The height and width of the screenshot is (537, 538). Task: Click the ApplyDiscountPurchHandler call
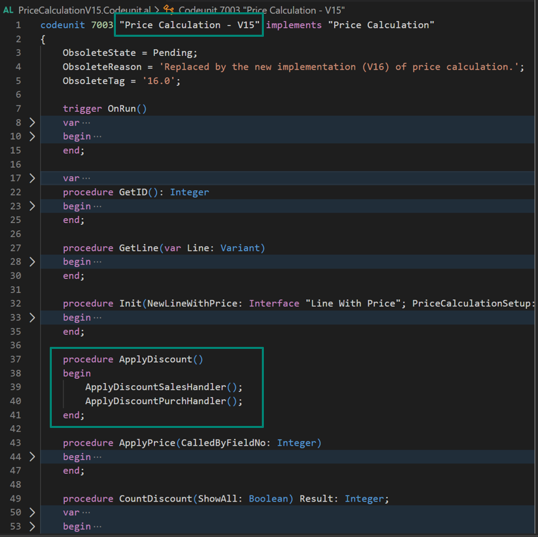click(x=155, y=401)
